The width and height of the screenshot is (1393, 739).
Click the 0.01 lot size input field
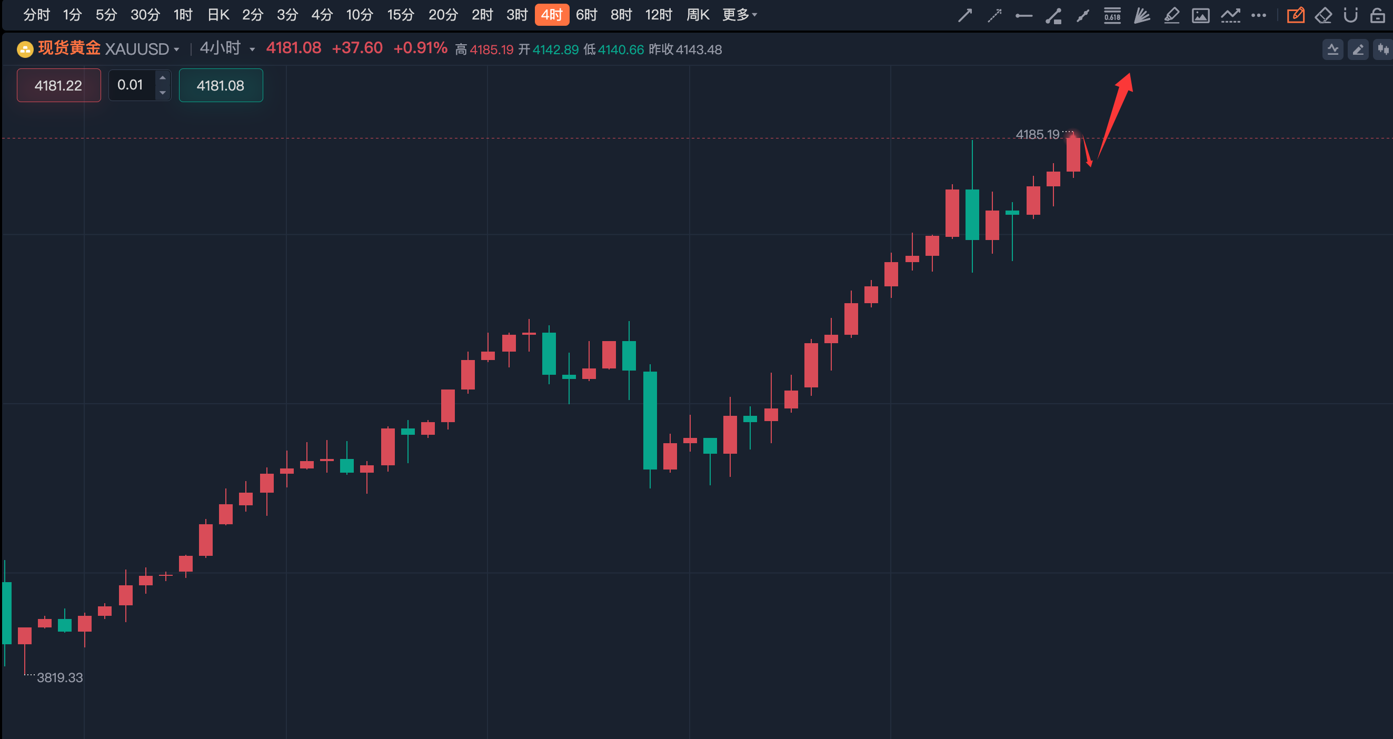coord(131,85)
